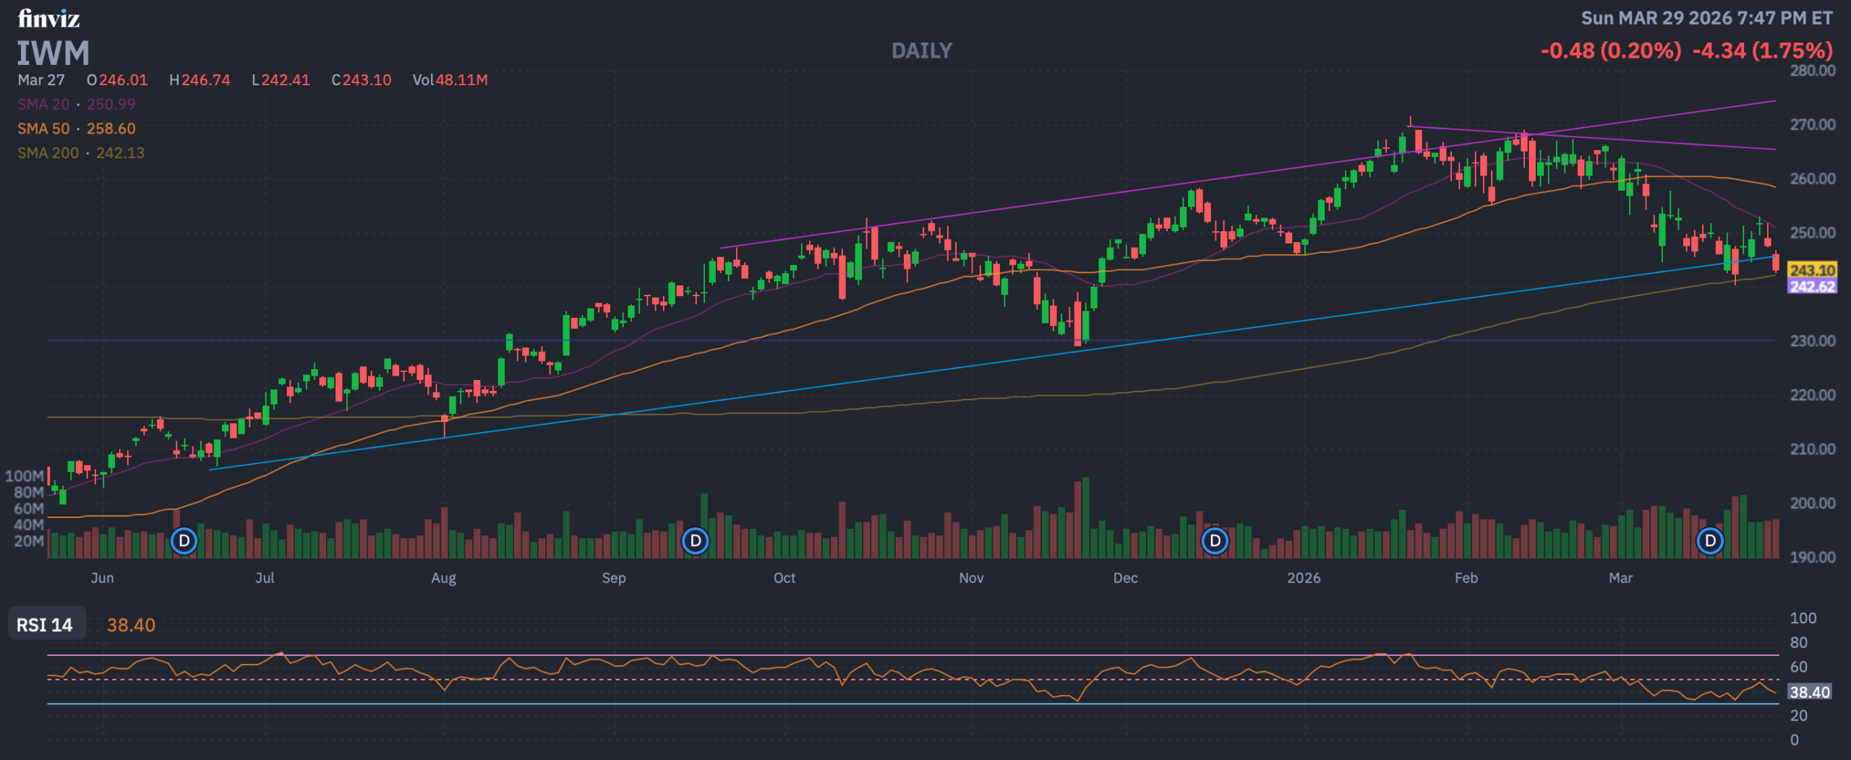Click the 'Feb' month label
1851x760 pixels.
(x=1466, y=578)
